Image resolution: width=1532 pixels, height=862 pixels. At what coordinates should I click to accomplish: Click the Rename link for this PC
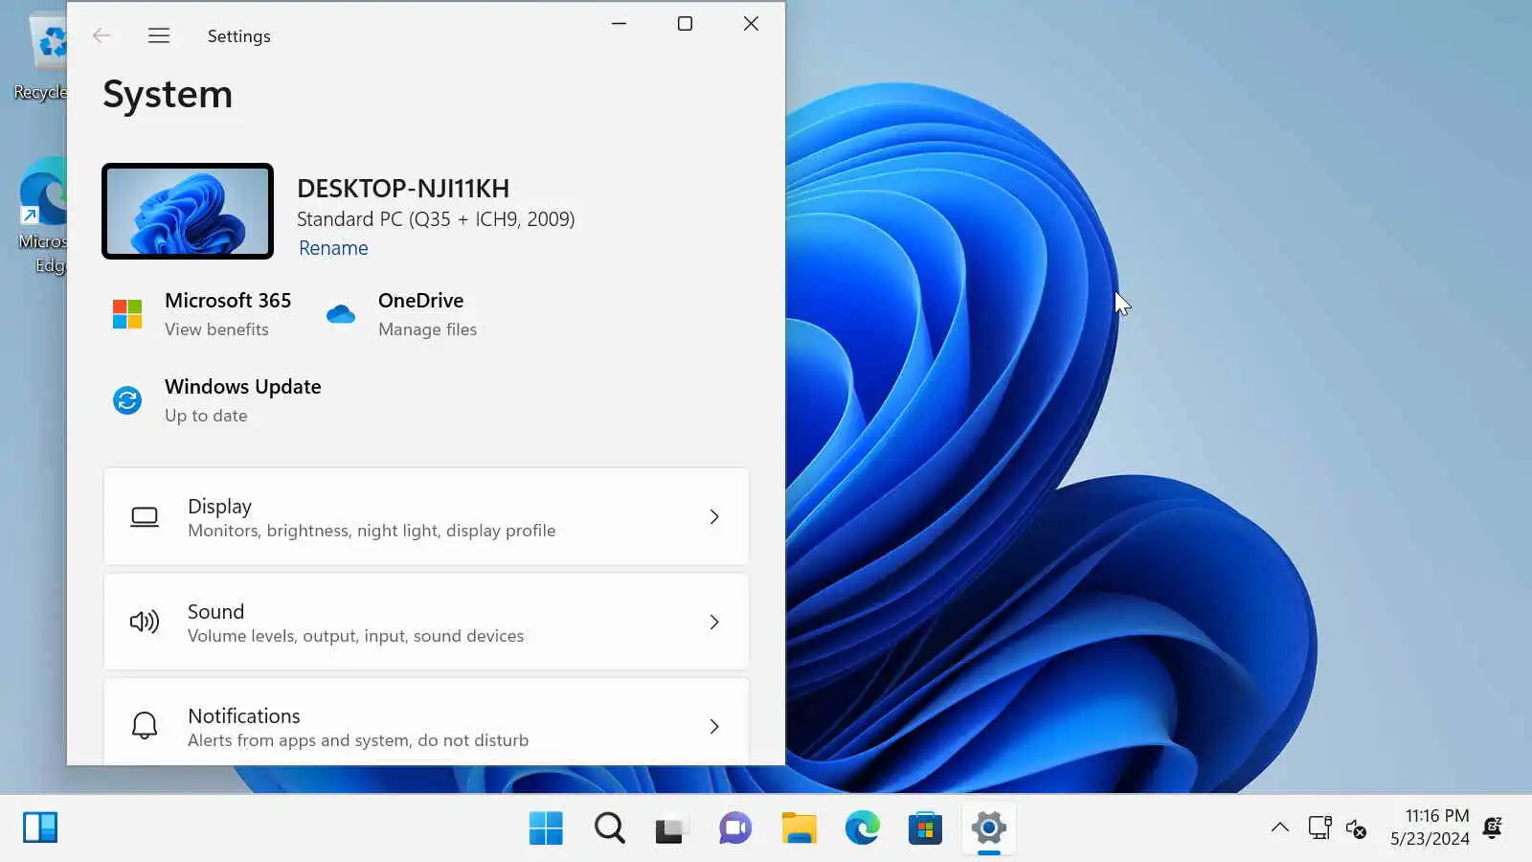(x=333, y=248)
